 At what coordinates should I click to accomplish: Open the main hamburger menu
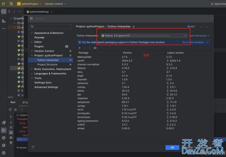tap(11, 4)
